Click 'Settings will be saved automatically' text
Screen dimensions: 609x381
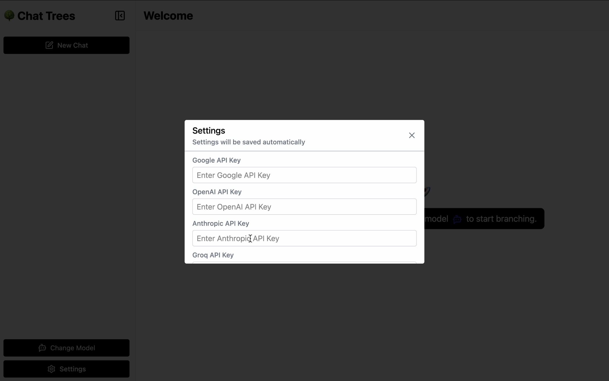pos(249,142)
